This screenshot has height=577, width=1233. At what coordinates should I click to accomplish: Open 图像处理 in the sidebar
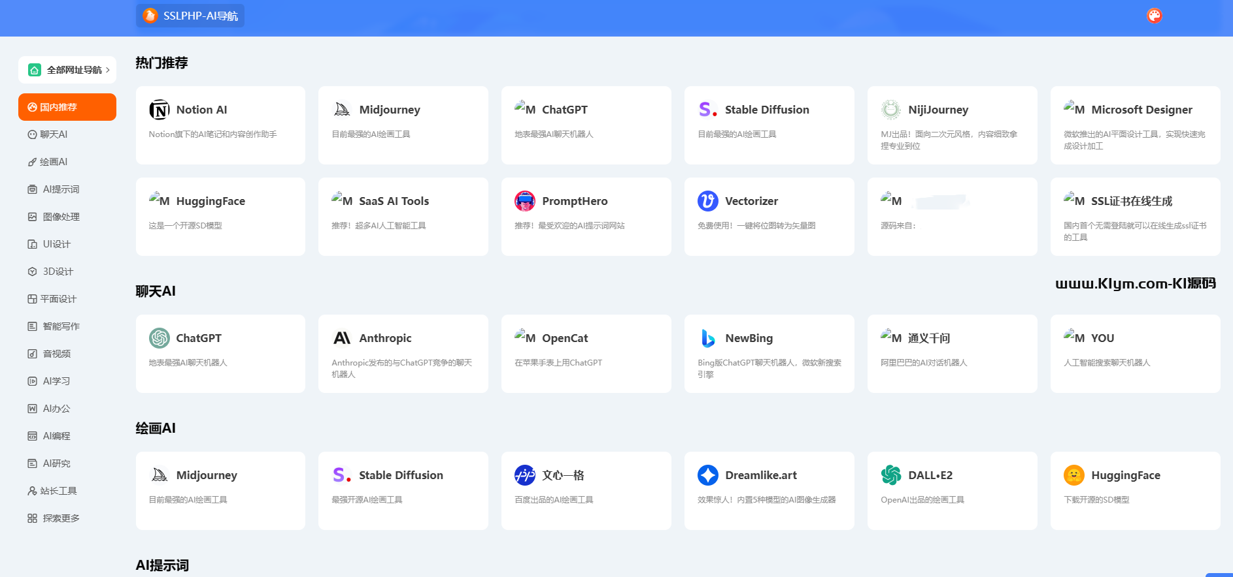tap(67, 217)
